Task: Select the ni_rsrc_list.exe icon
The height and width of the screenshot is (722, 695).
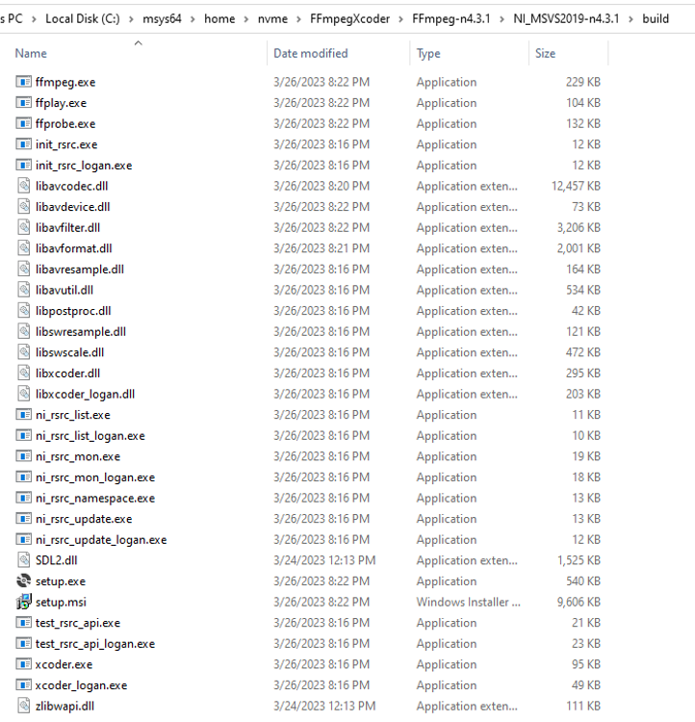Action: [23, 414]
